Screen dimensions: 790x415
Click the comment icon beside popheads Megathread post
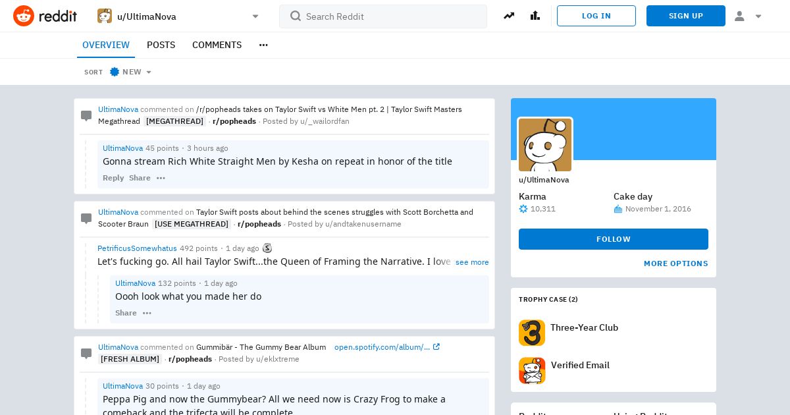(86, 116)
